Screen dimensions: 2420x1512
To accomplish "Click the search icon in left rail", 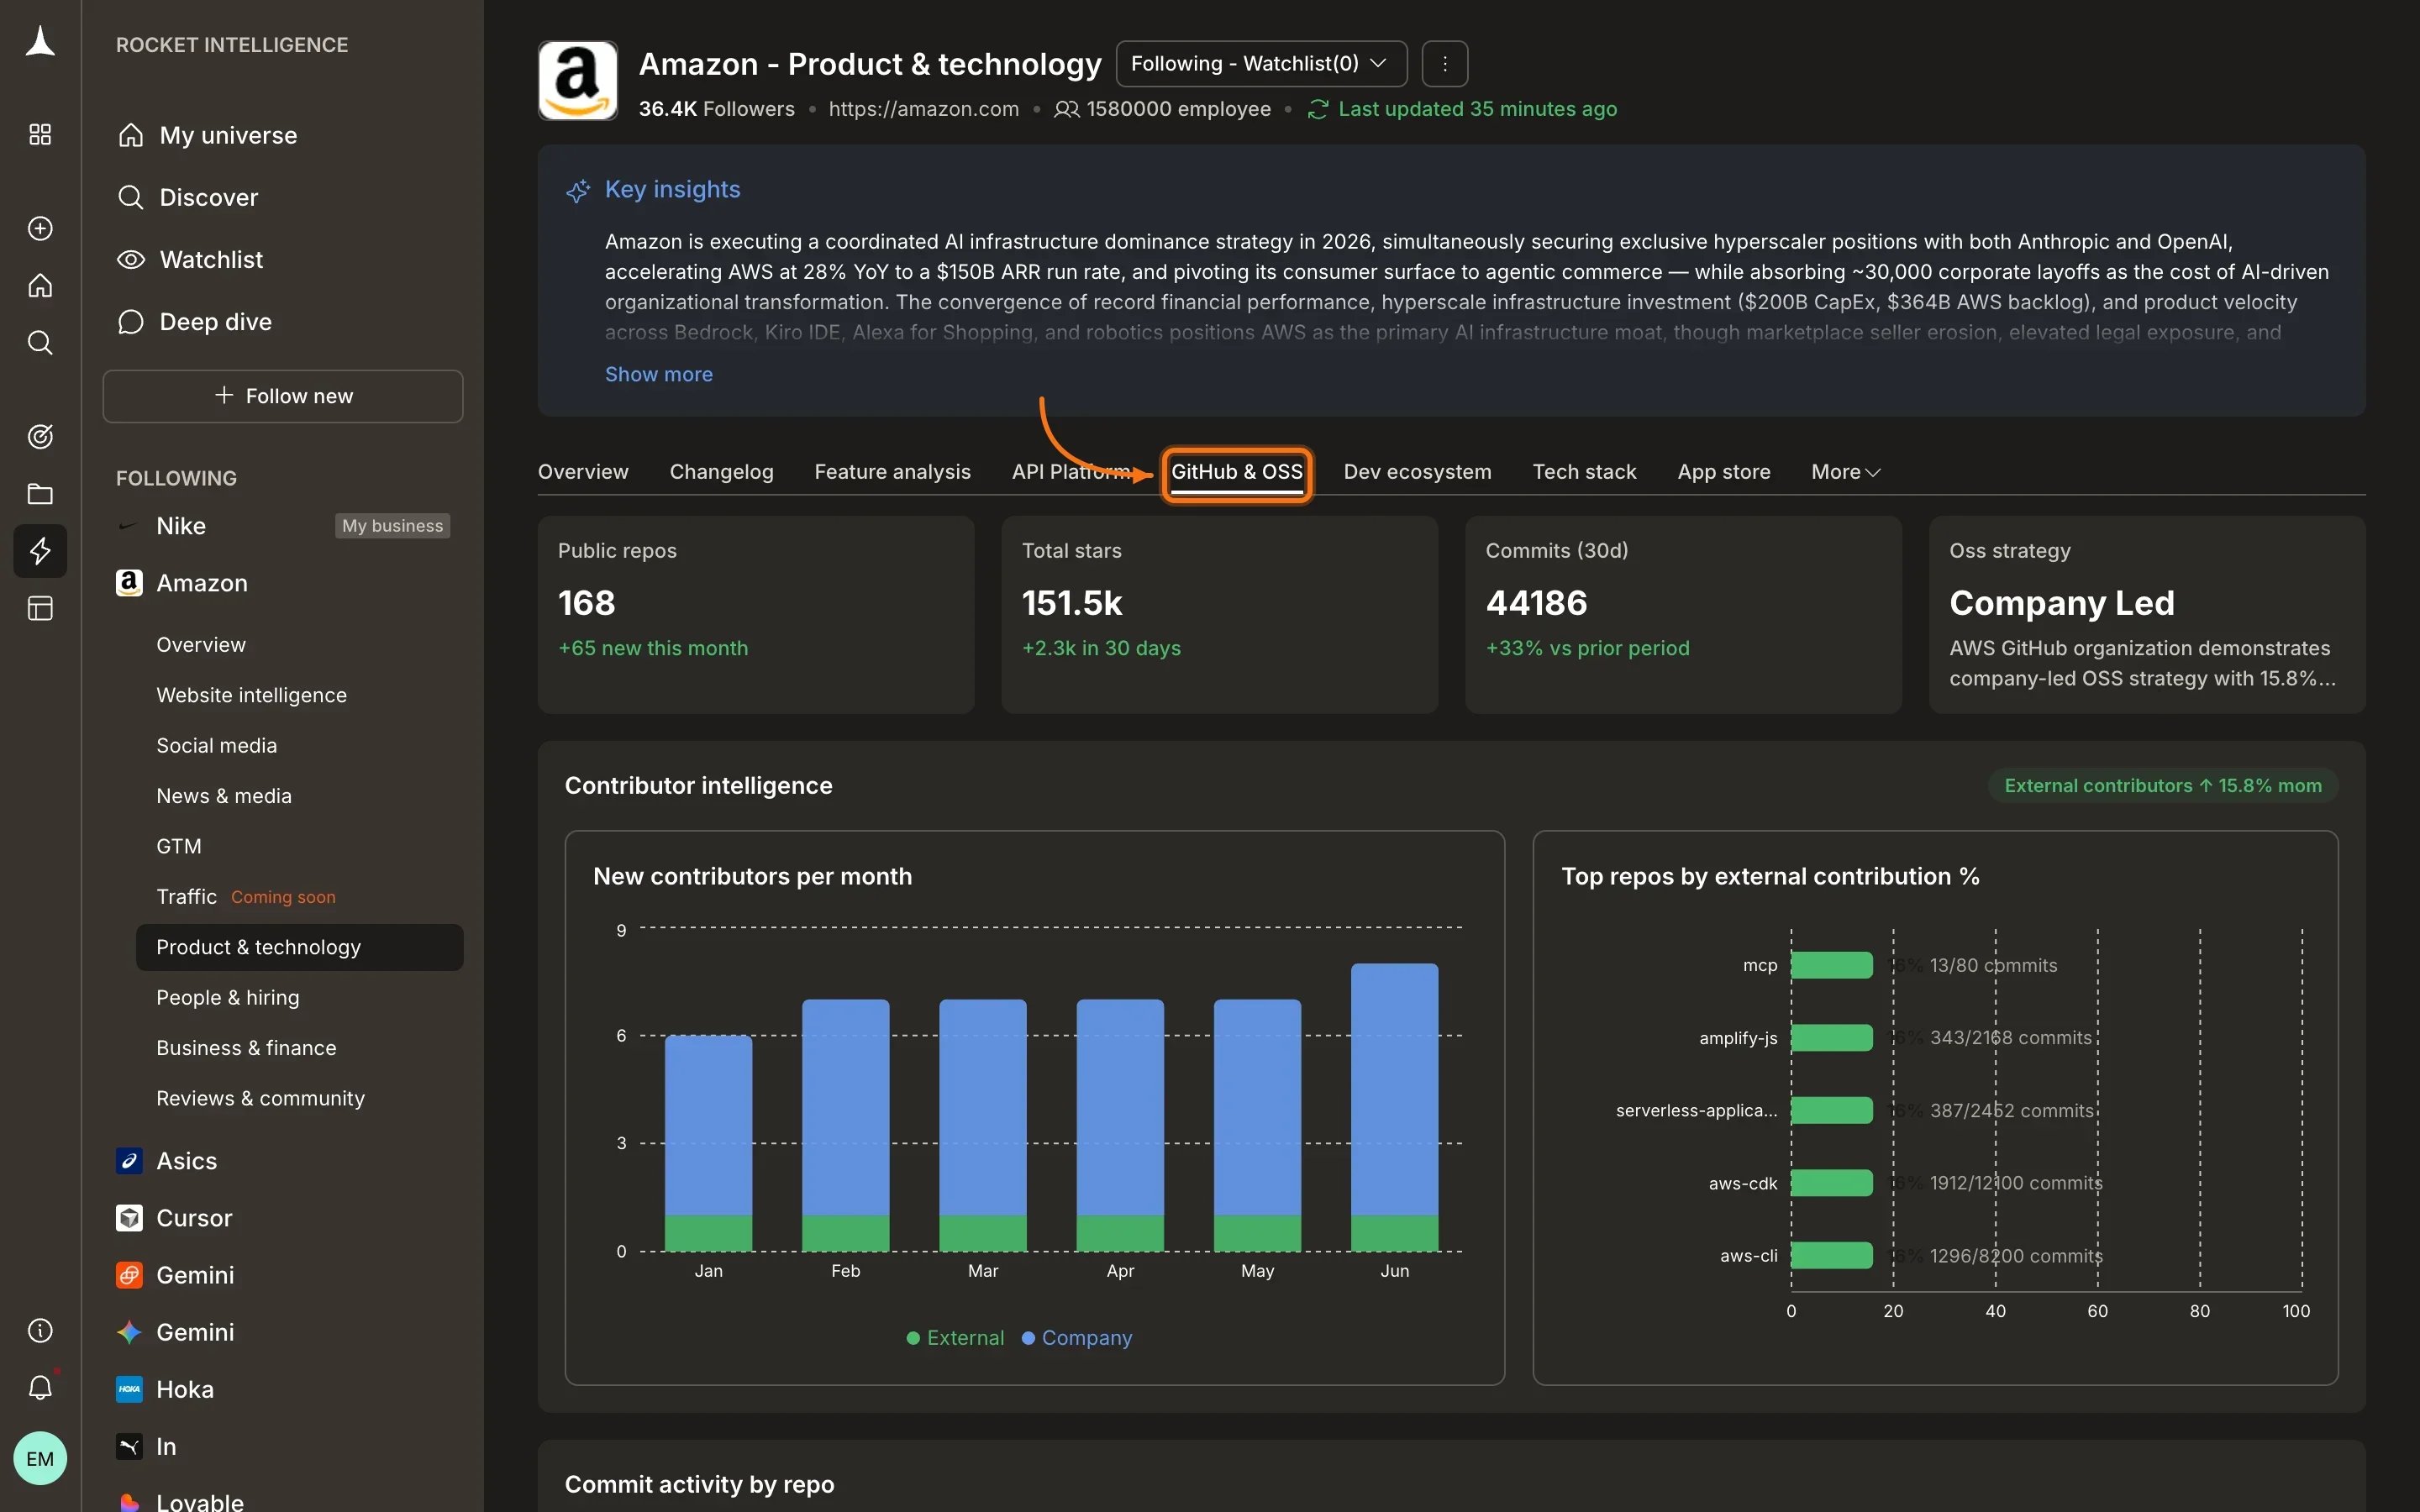I will point(40,343).
